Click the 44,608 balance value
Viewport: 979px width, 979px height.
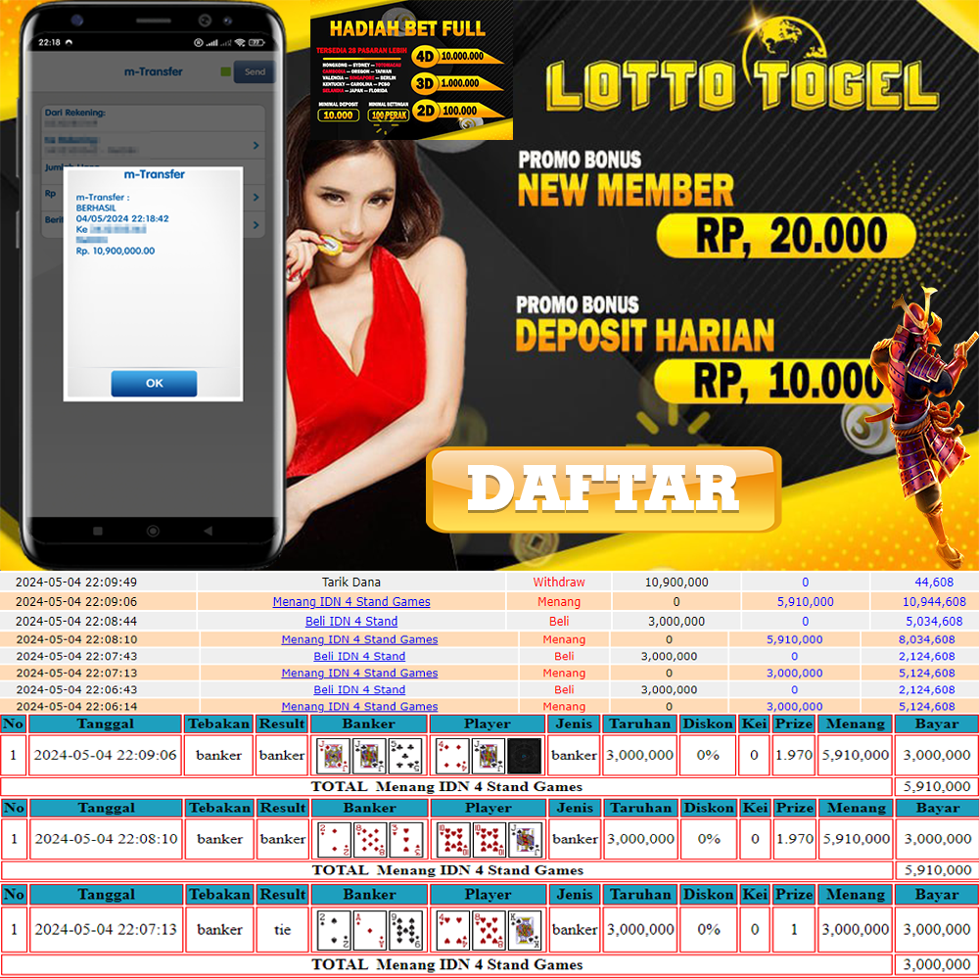click(x=934, y=582)
